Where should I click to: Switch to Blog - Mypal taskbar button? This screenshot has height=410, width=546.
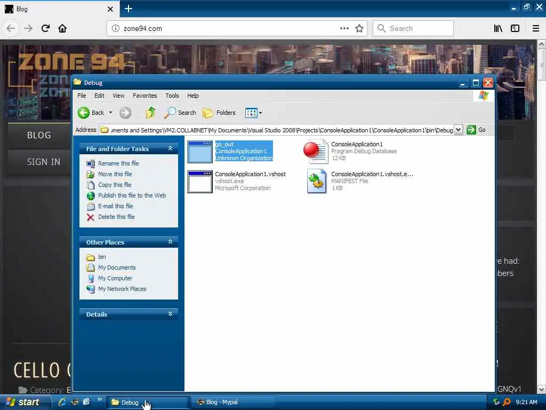click(234, 403)
